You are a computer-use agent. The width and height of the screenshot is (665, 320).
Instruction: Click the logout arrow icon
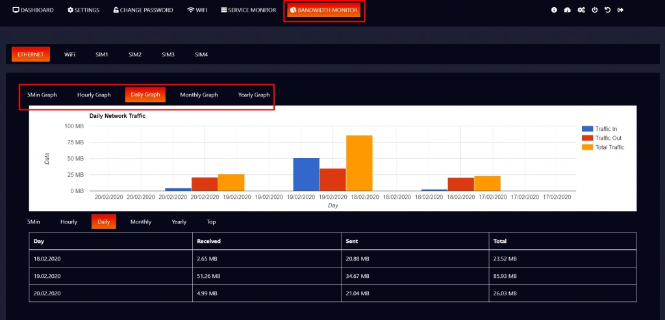[x=620, y=10]
